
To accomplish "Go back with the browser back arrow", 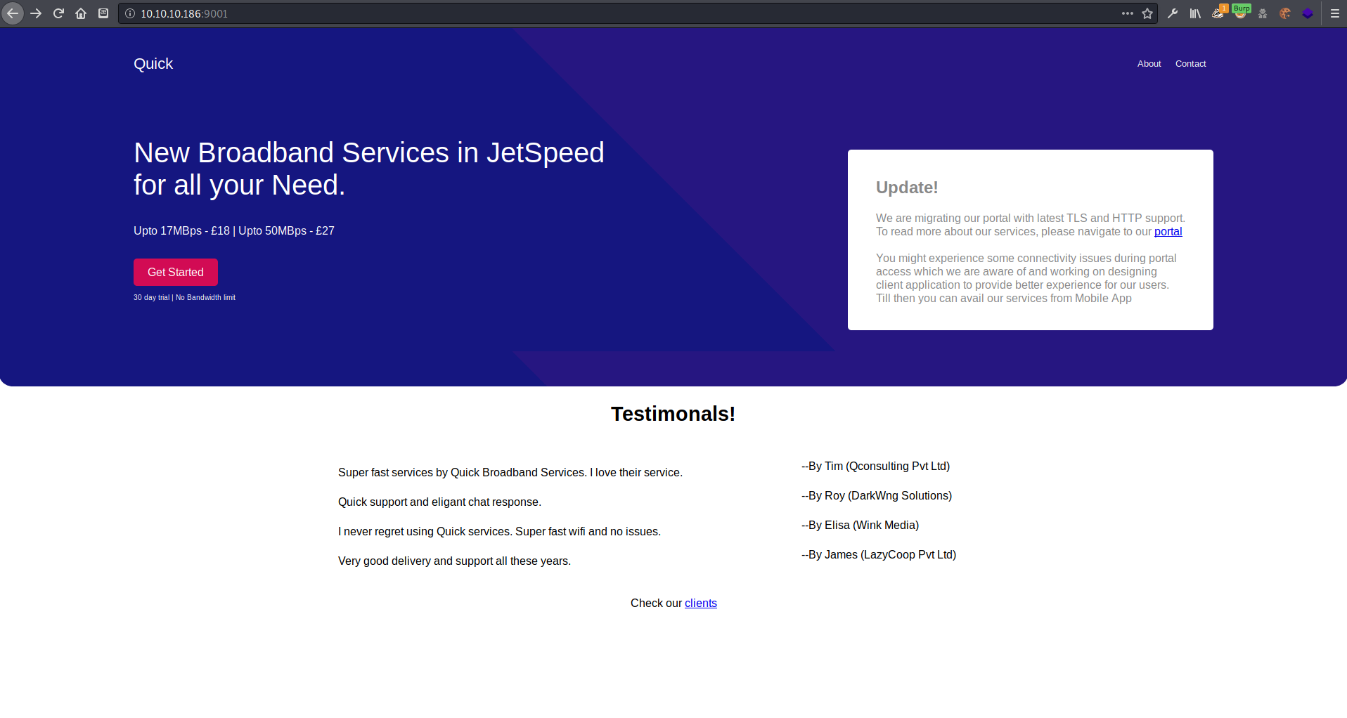I will 13,13.
